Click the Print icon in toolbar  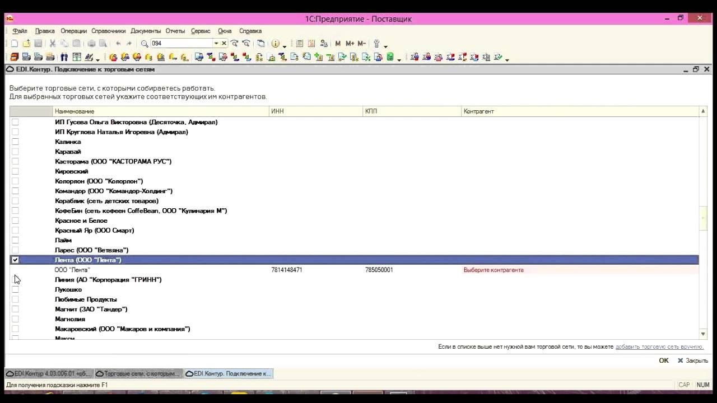point(91,44)
